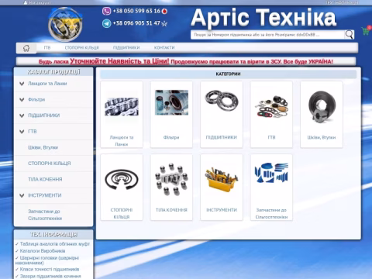Open ПІДШИПНИКИ sidebar category
The height and width of the screenshot is (279, 372).
pyautogui.click(x=44, y=115)
